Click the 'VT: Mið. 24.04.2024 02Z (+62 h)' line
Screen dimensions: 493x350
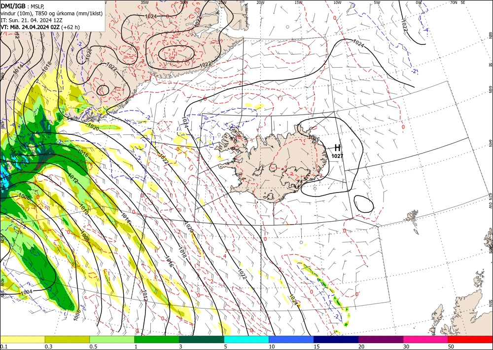click(40, 27)
